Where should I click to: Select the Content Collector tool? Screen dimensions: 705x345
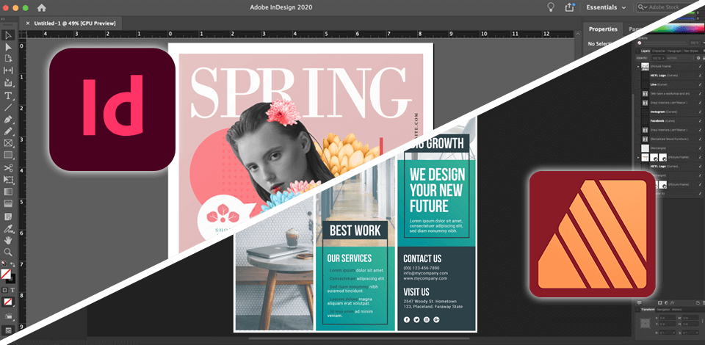(8, 83)
